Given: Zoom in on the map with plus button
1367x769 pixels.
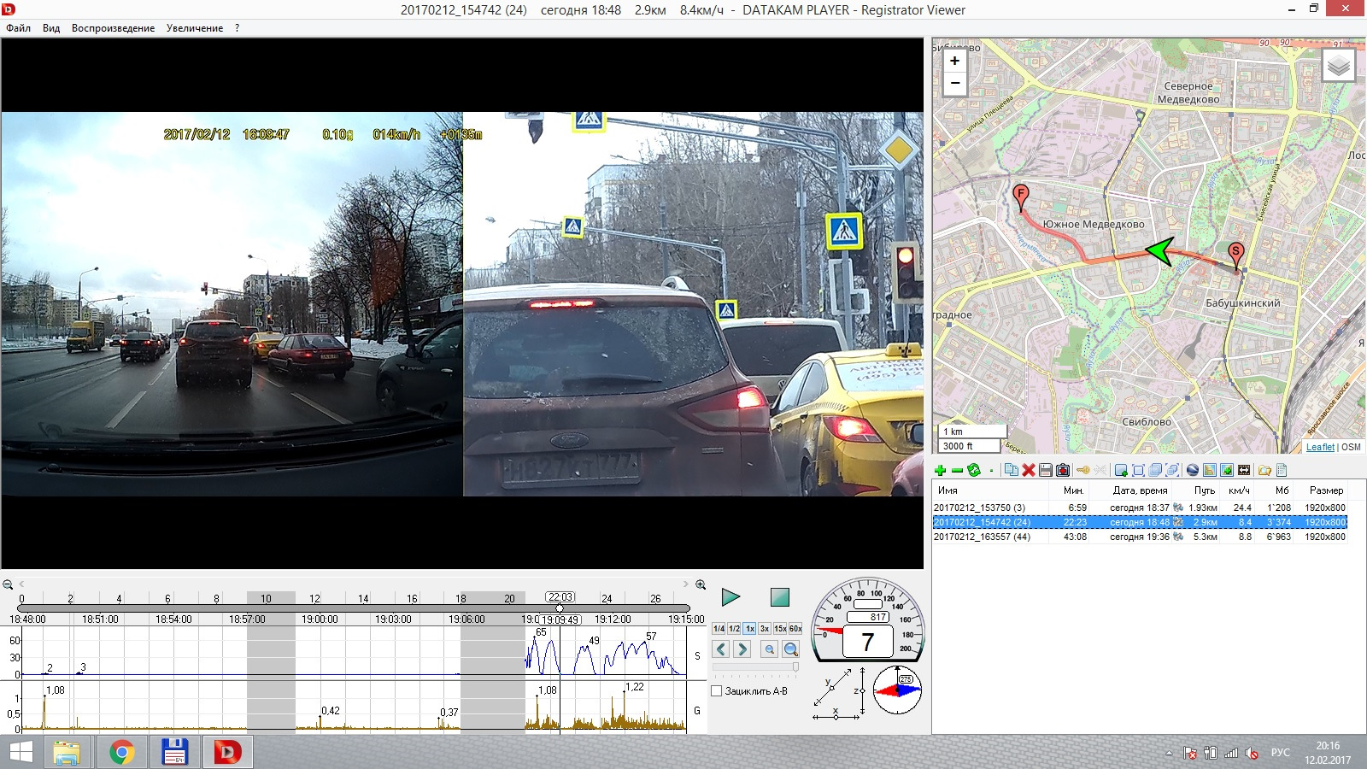Looking at the screenshot, I should (954, 61).
